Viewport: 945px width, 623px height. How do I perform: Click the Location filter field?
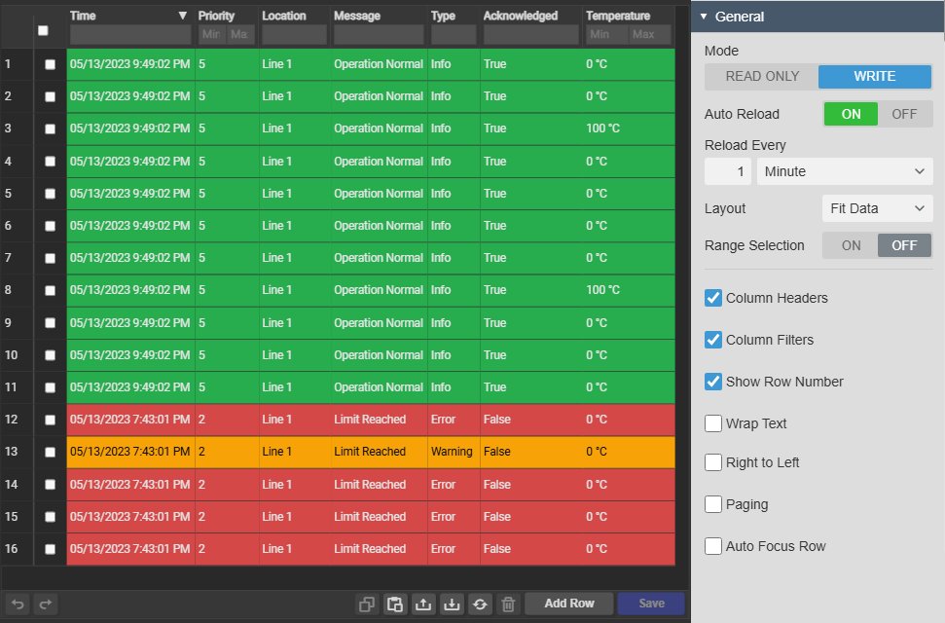(294, 34)
